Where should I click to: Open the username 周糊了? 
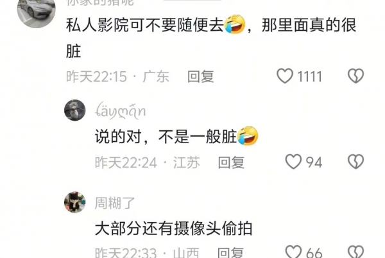tap(115, 203)
